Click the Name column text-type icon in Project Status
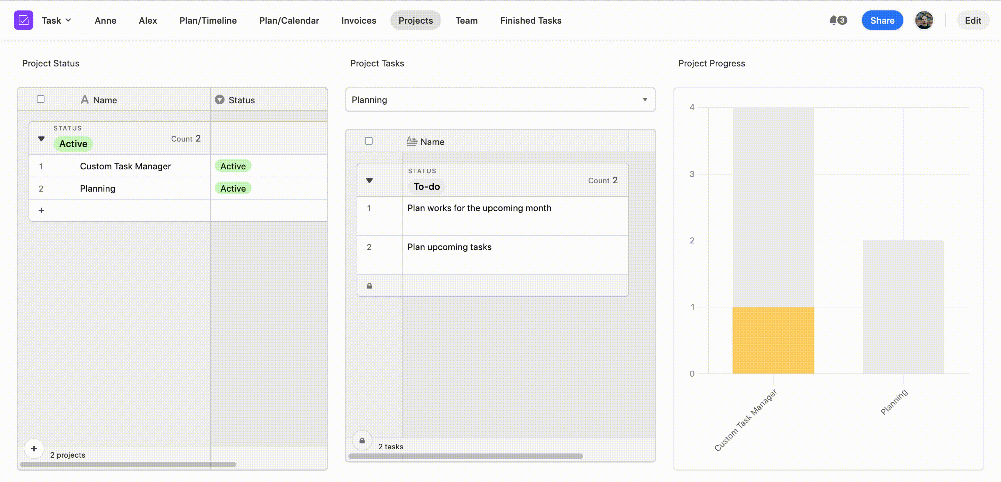The image size is (1001, 482). [85, 99]
